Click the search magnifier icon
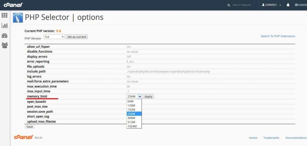The image size is (307, 146). click(229, 5)
